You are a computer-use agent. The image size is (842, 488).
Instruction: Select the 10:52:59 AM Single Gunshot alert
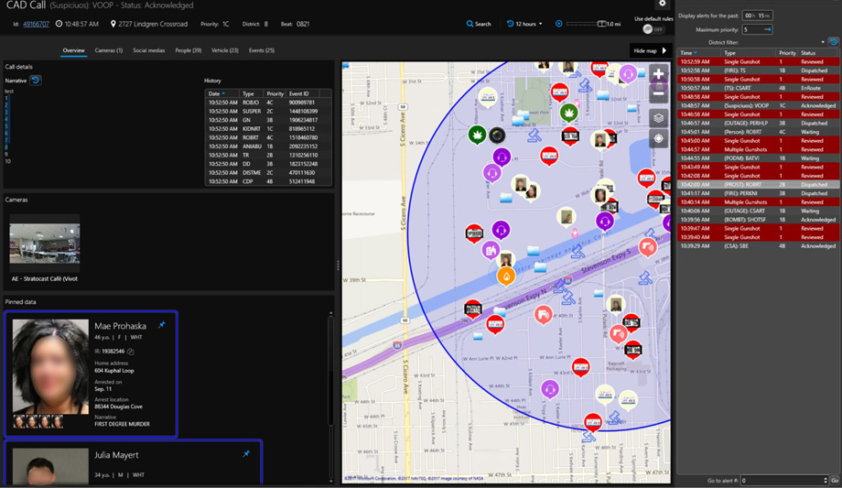(758, 62)
